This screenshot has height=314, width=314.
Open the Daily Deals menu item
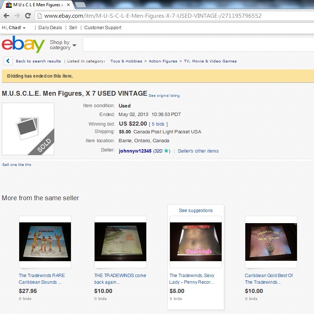click(50, 28)
